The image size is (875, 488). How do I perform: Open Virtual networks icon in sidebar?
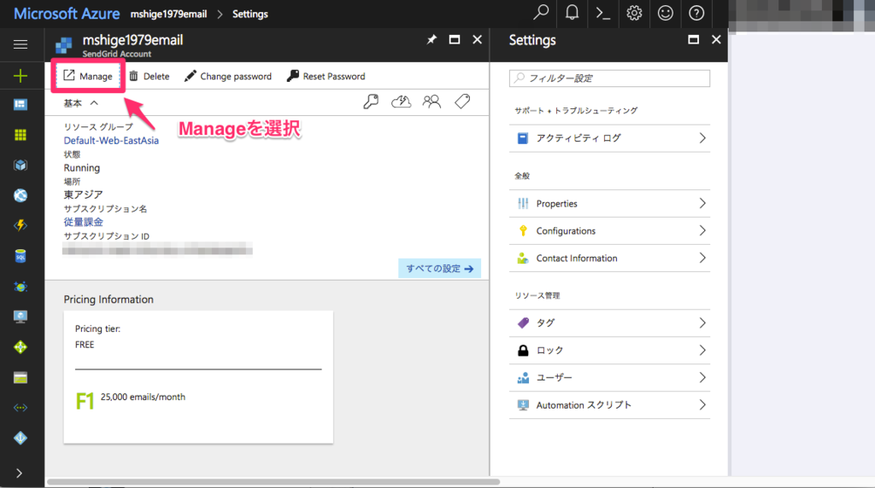21,408
